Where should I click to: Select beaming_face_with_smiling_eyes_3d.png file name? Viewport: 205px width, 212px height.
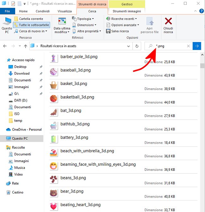(x=98, y=165)
